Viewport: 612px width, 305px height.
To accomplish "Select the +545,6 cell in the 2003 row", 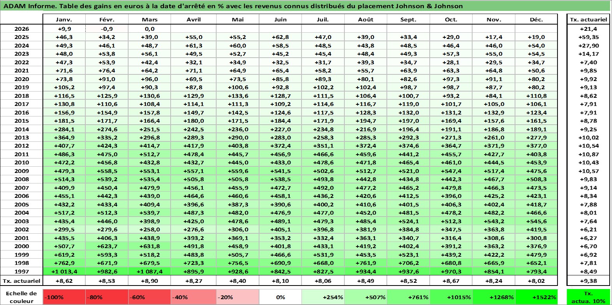I will point(536,221).
